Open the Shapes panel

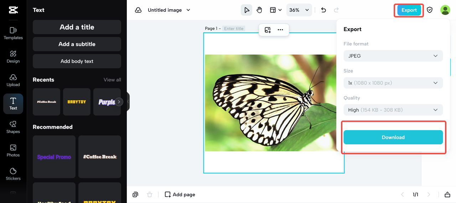13,127
